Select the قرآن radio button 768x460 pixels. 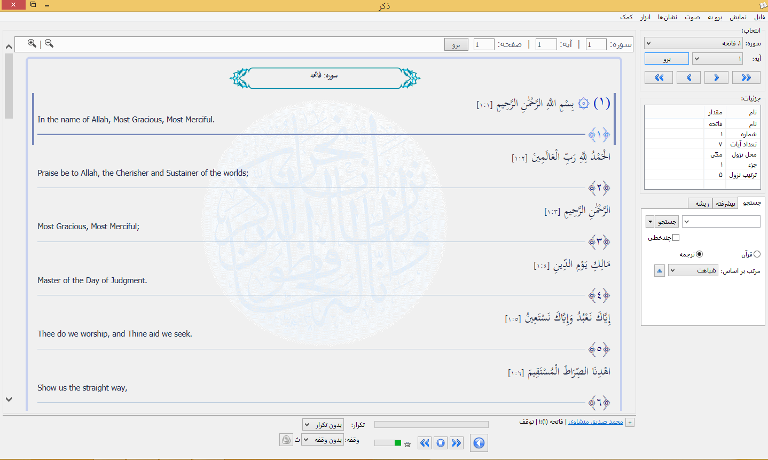click(x=757, y=254)
